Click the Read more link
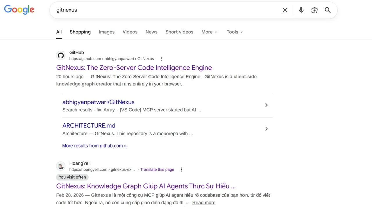The height and width of the screenshot is (209, 372). (x=204, y=203)
